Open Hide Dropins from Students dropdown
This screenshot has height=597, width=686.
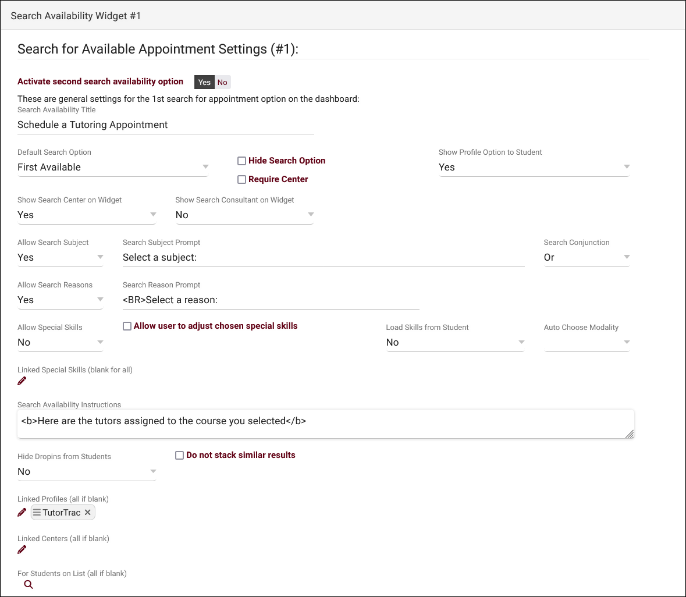click(87, 472)
